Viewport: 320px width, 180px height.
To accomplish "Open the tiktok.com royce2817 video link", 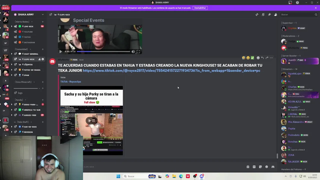I will (x=171, y=70).
